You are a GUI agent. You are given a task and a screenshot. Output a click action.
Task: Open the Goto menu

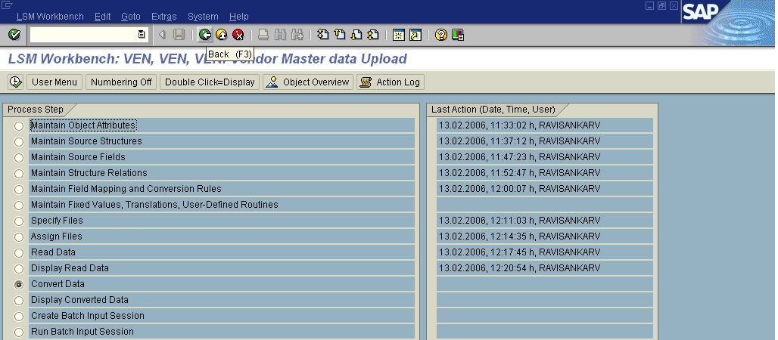[130, 17]
